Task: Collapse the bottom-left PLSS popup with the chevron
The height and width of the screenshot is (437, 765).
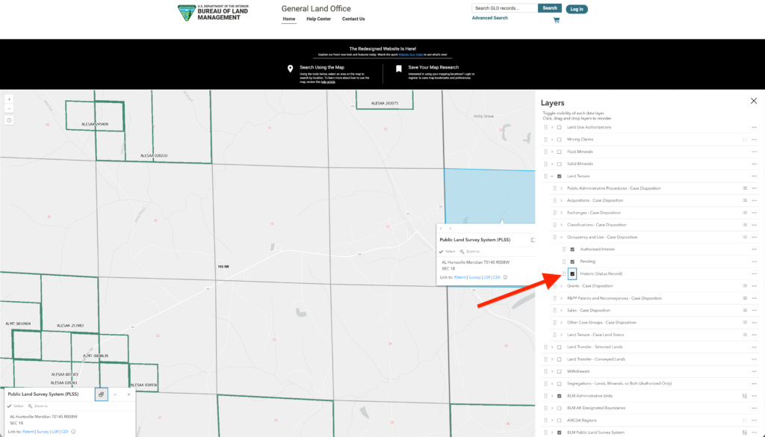Action: [115, 394]
